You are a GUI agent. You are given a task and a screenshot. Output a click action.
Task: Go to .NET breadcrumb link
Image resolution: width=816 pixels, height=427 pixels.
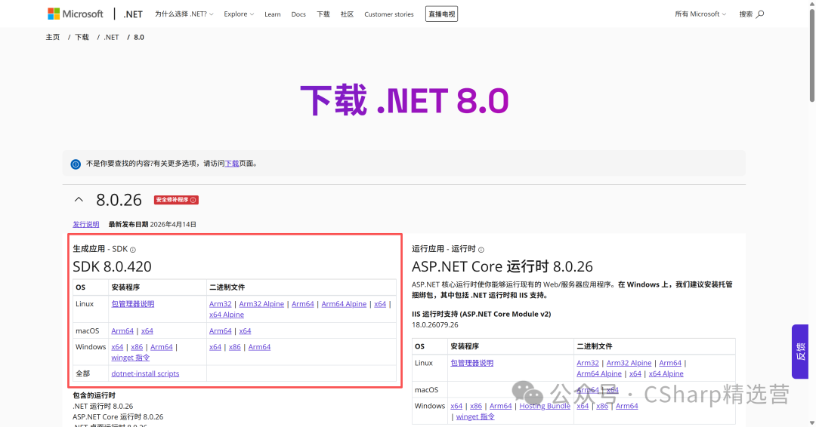pyautogui.click(x=111, y=38)
